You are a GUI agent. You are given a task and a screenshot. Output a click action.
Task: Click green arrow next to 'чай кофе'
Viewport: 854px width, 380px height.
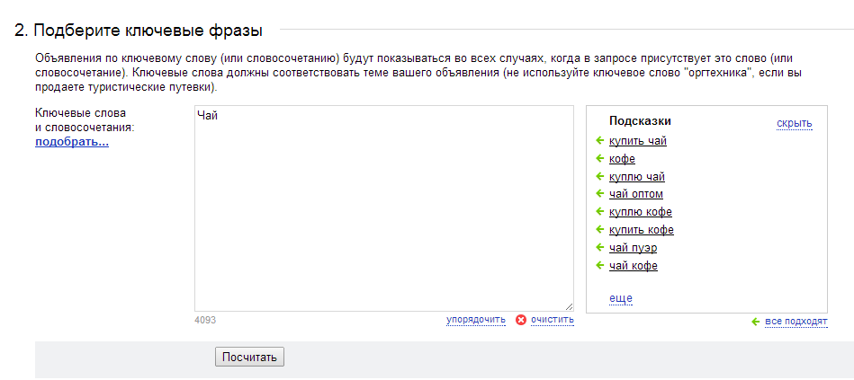coord(600,266)
